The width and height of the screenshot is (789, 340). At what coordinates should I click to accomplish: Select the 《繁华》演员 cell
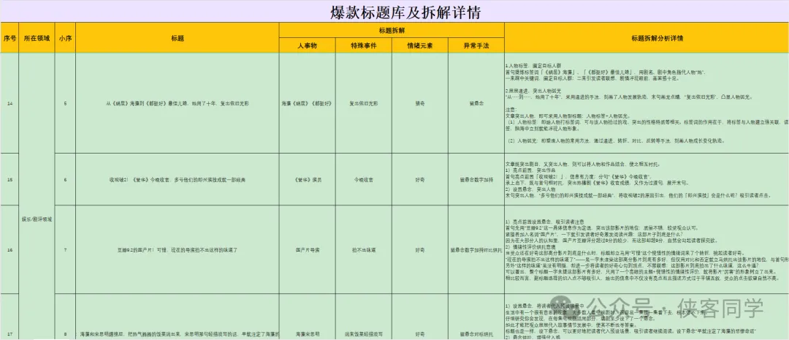308,179
